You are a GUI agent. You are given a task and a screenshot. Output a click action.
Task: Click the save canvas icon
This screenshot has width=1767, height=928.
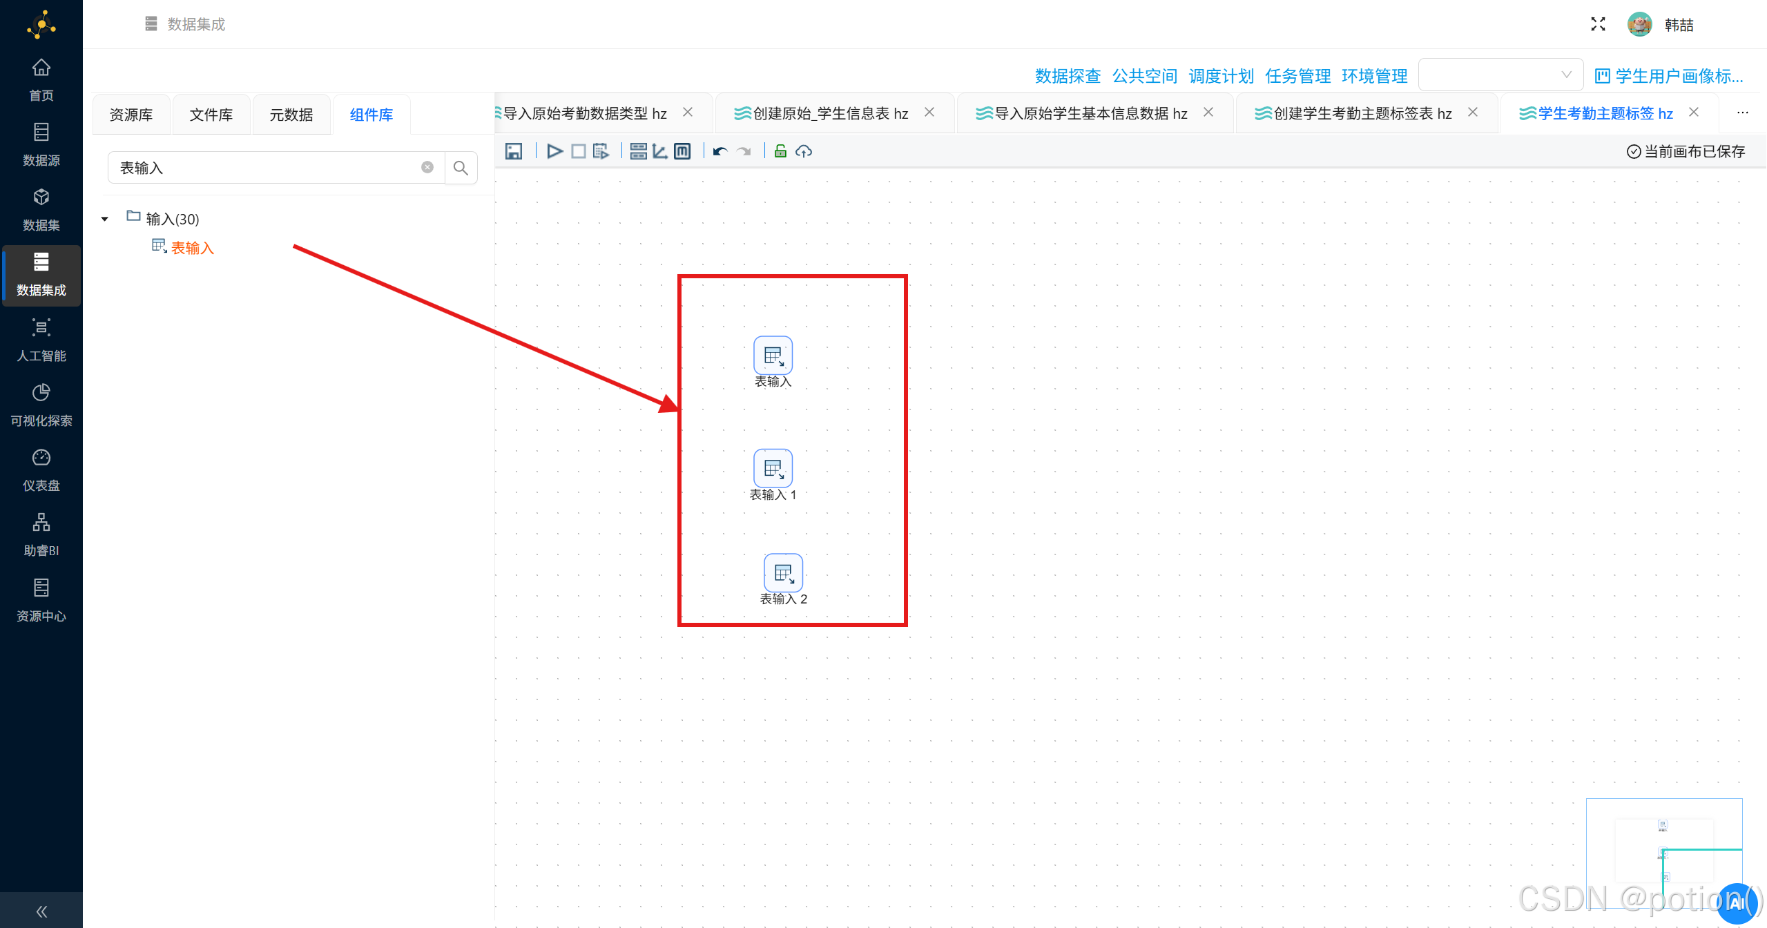[x=513, y=151]
